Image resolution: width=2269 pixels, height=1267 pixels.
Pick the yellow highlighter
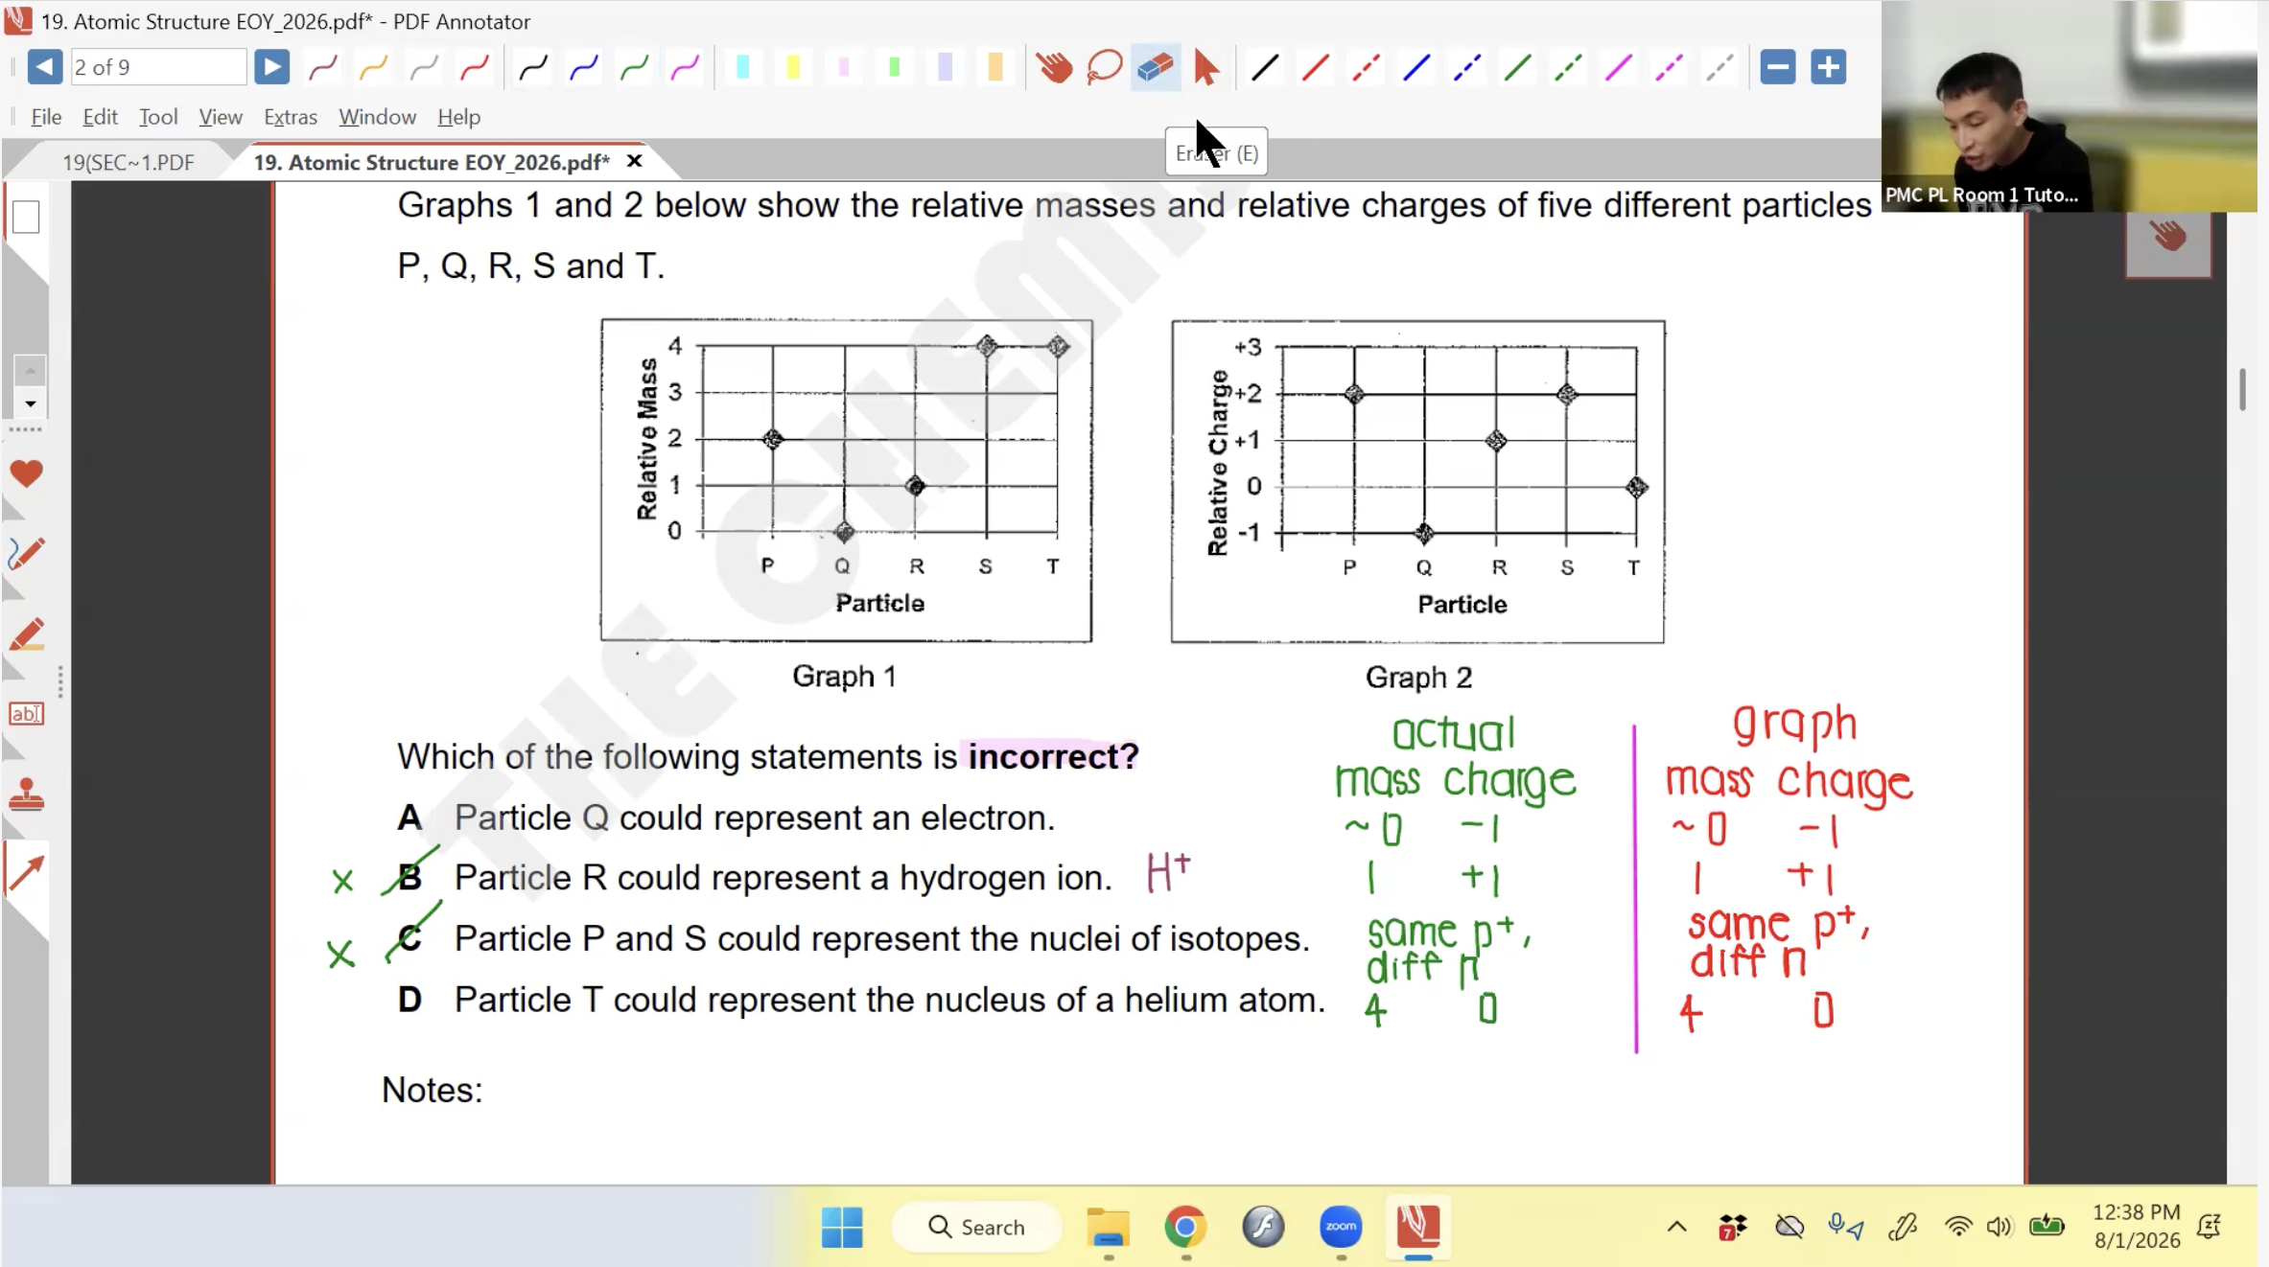coord(793,67)
